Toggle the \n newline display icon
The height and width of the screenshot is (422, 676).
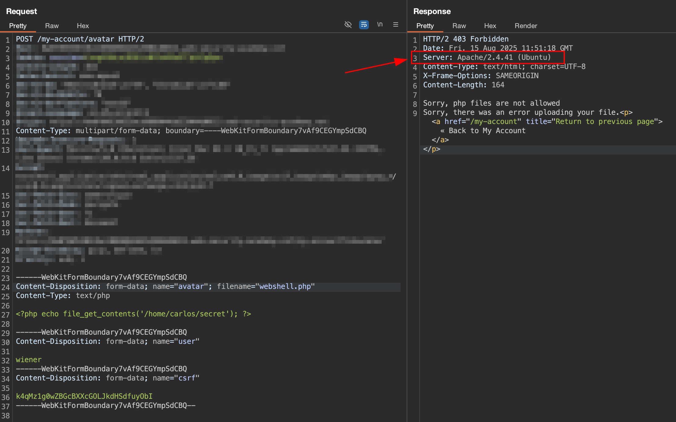(380, 24)
